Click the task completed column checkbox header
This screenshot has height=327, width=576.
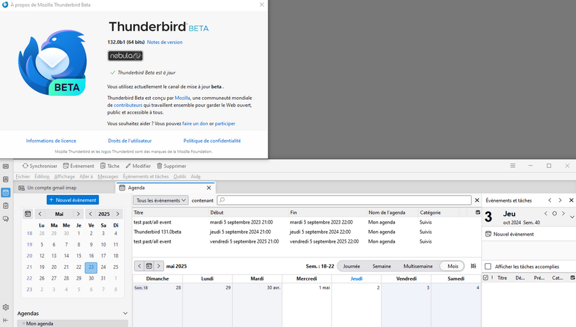tap(486, 278)
